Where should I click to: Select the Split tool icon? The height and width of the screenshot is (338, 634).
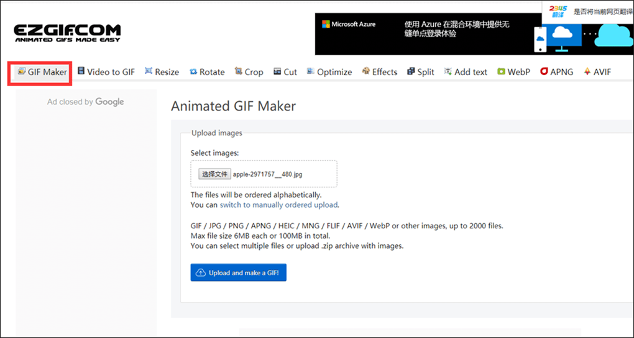[x=411, y=71]
